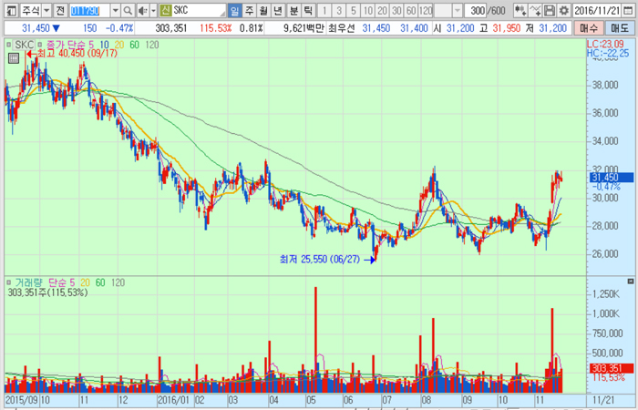
Task: Click the magnifier stock search icon
Action: 127,10
